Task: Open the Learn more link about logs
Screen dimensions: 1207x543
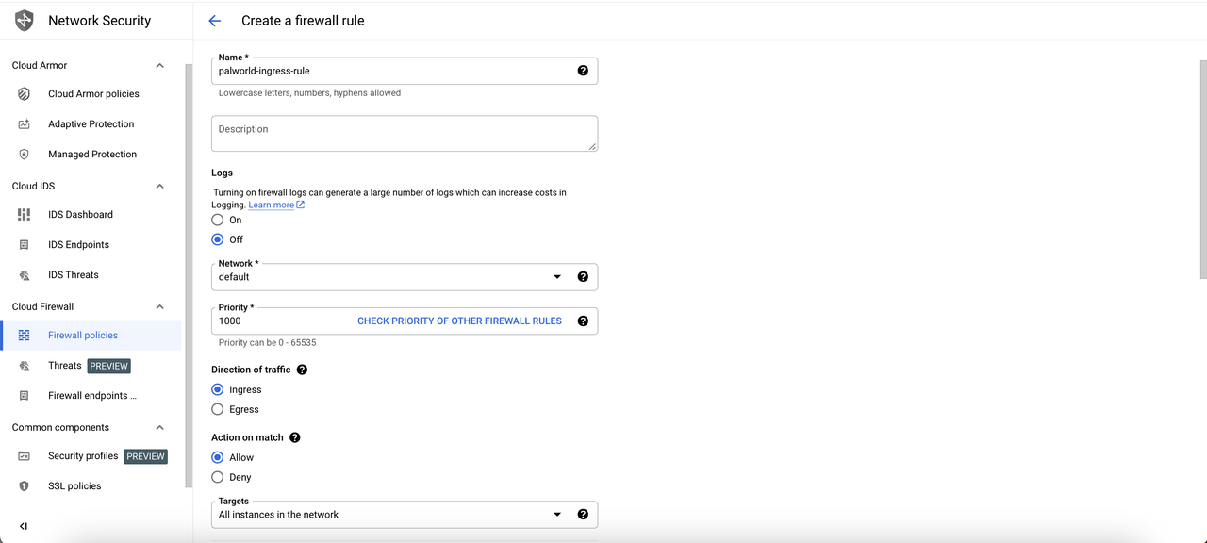Action: [272, 205]
